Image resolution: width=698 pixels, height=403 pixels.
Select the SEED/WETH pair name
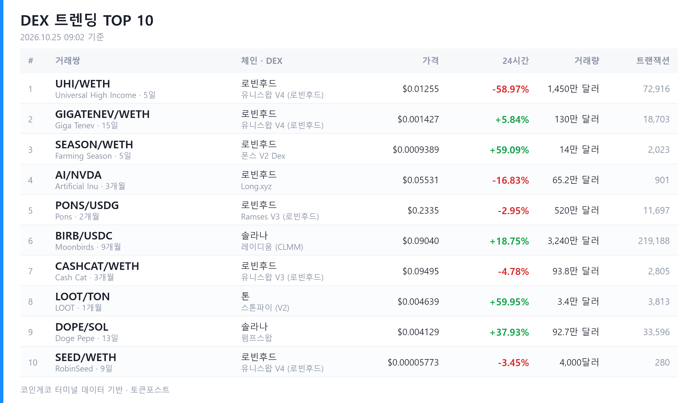pyautogui.click(x=86, y=357)
